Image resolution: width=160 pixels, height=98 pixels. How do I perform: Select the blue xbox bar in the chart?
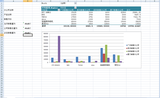pyautogui.click(x=89, y=59)
